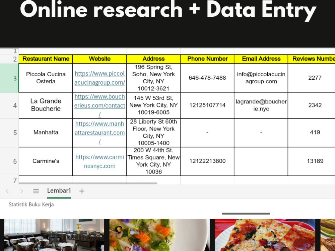Open the restaurant dining room photo
The image size is (335, 251).
click(54, 235)
